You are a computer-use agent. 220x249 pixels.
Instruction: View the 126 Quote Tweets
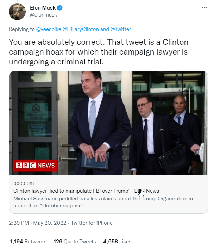click(x=75, y=242)
